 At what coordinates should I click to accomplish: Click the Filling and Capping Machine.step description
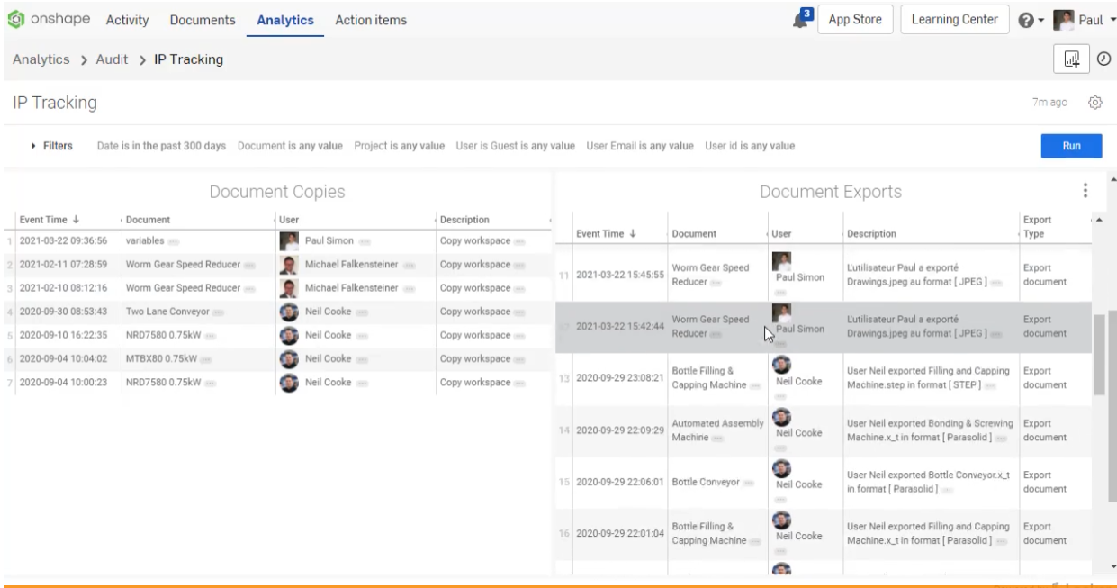pyautogui.click(x=929, y=378)
